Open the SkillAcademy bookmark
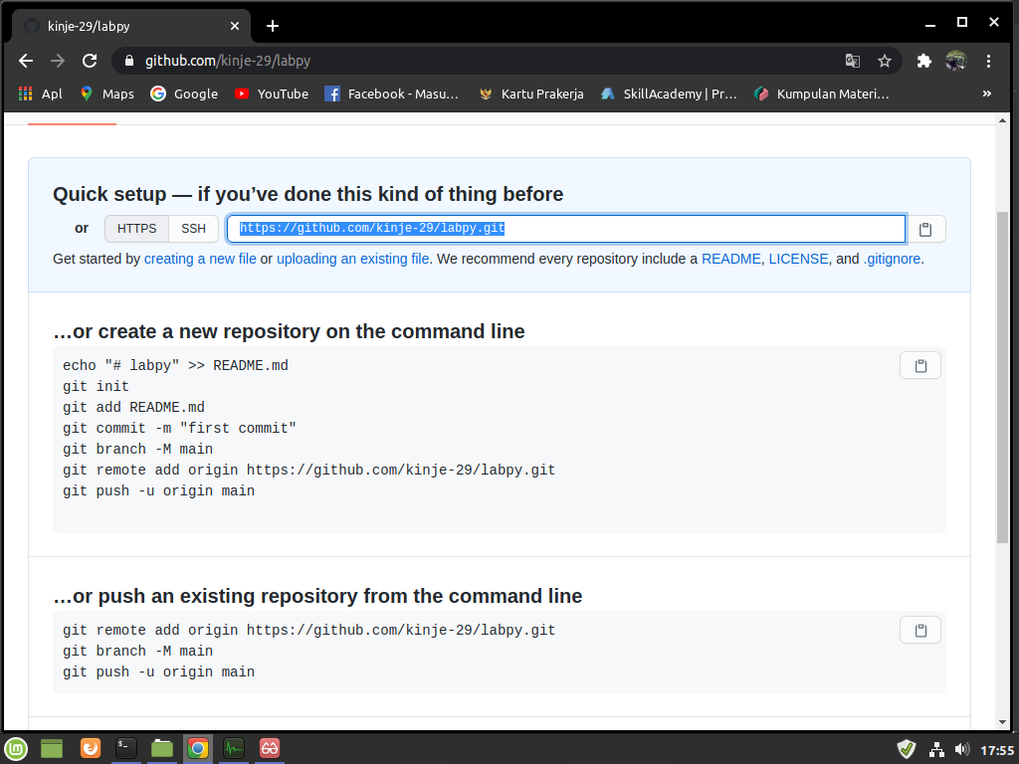1019x764 pixels. pos(669,94)
